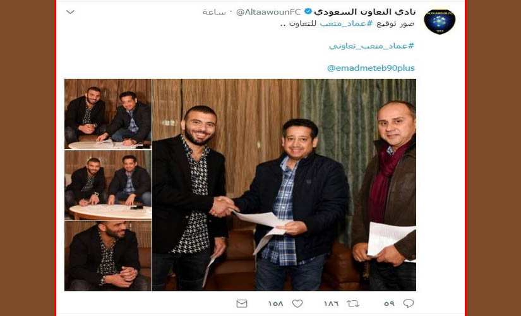Open the #عماد_متعب_تعاوني hashtag
Image resolution: width=521 pixels, height=316 pixels.
click(372, 46)
